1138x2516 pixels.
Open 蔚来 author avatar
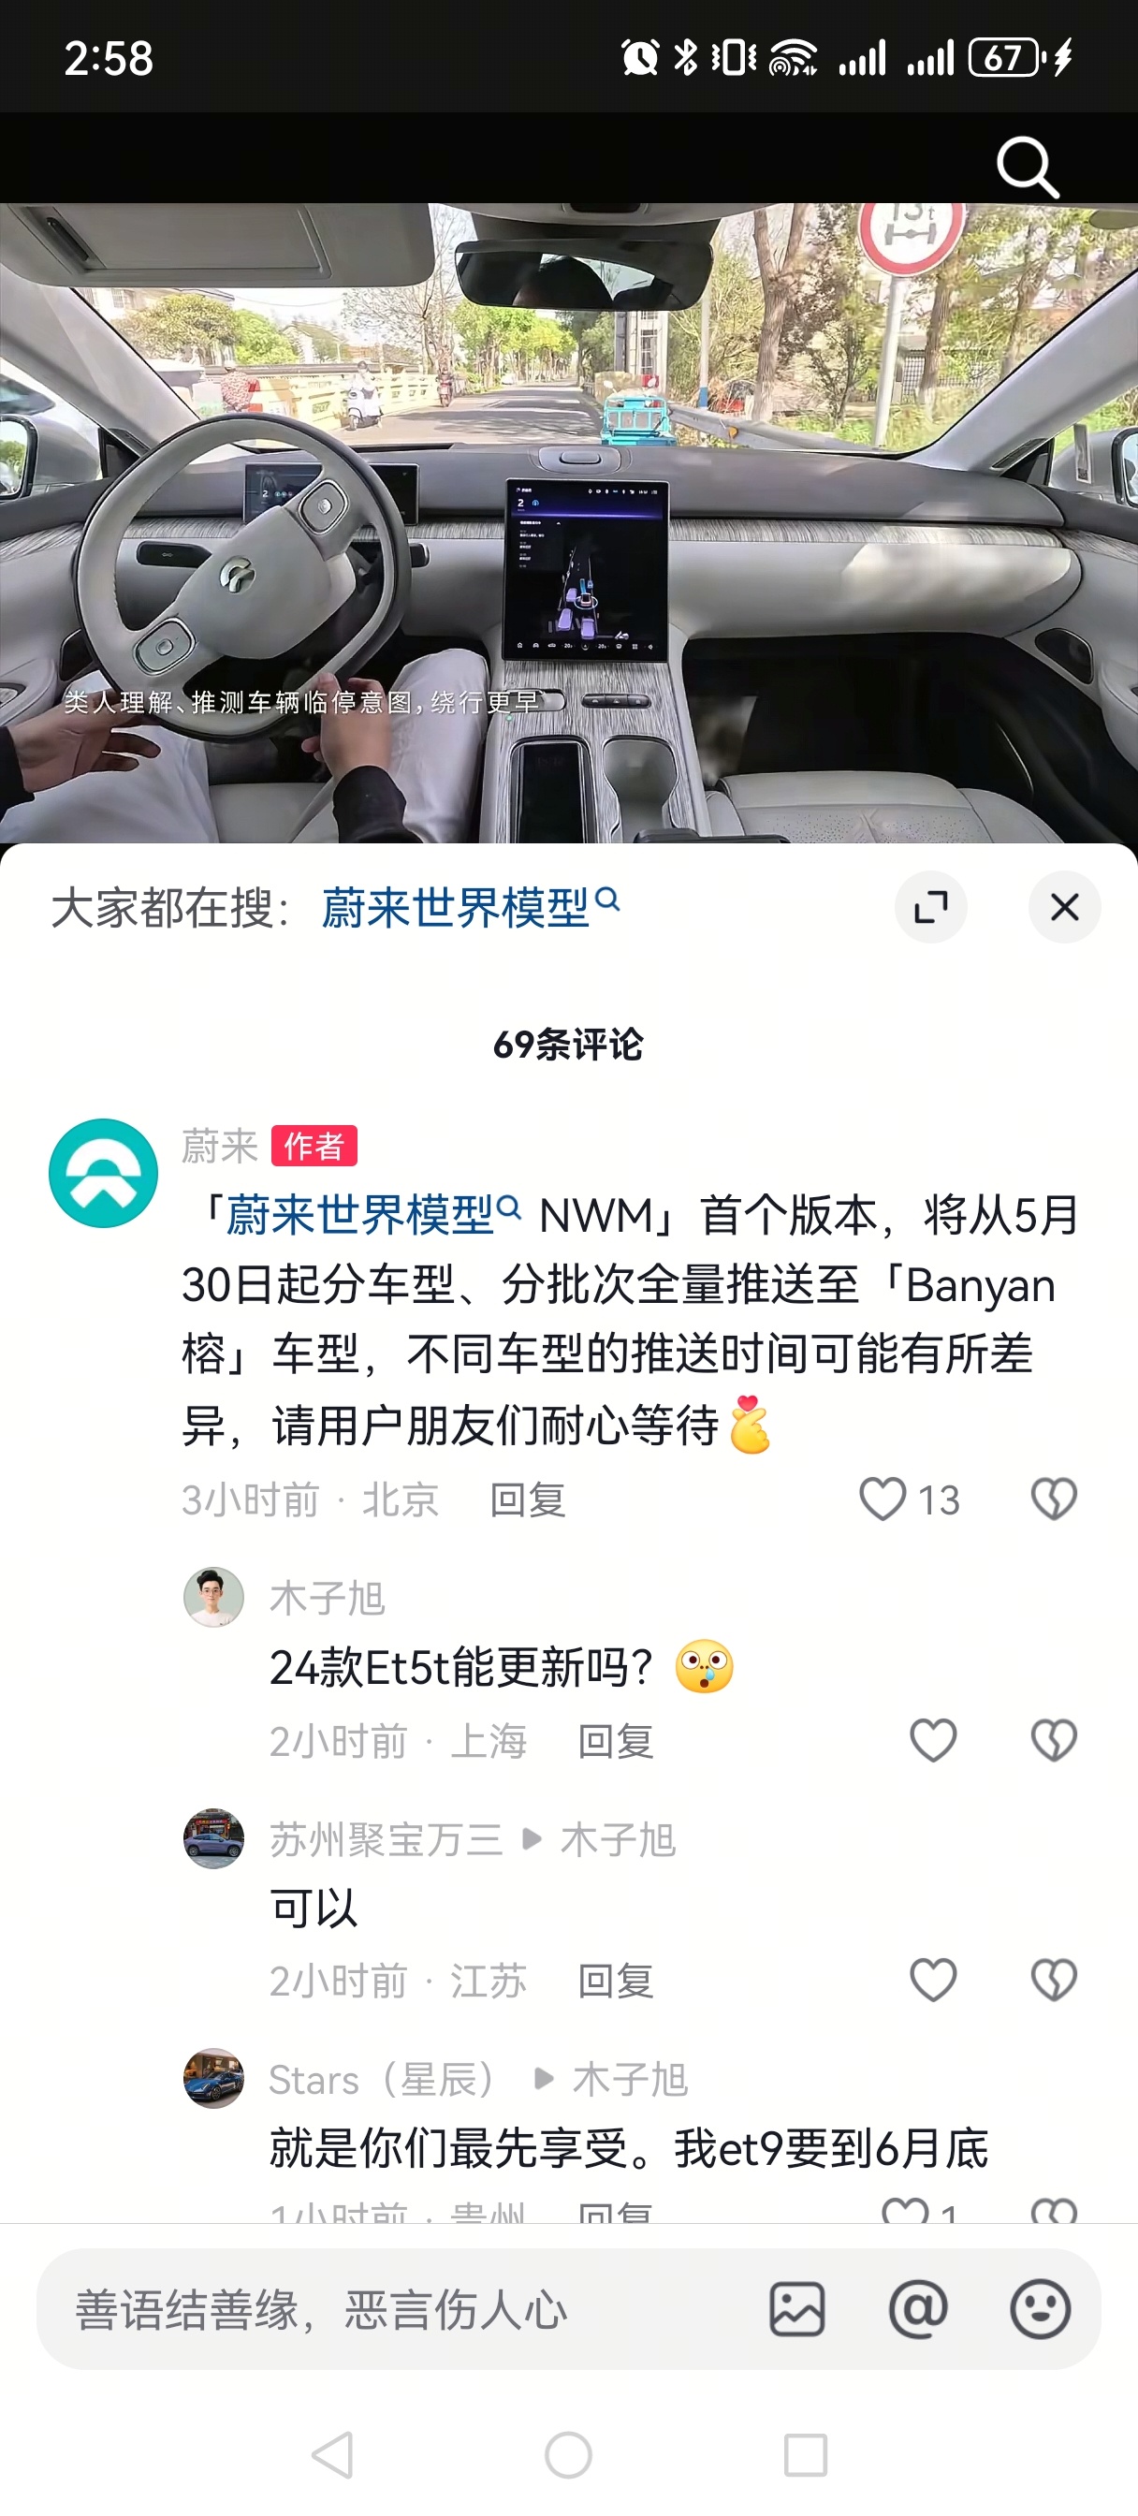pos(104,1172)
